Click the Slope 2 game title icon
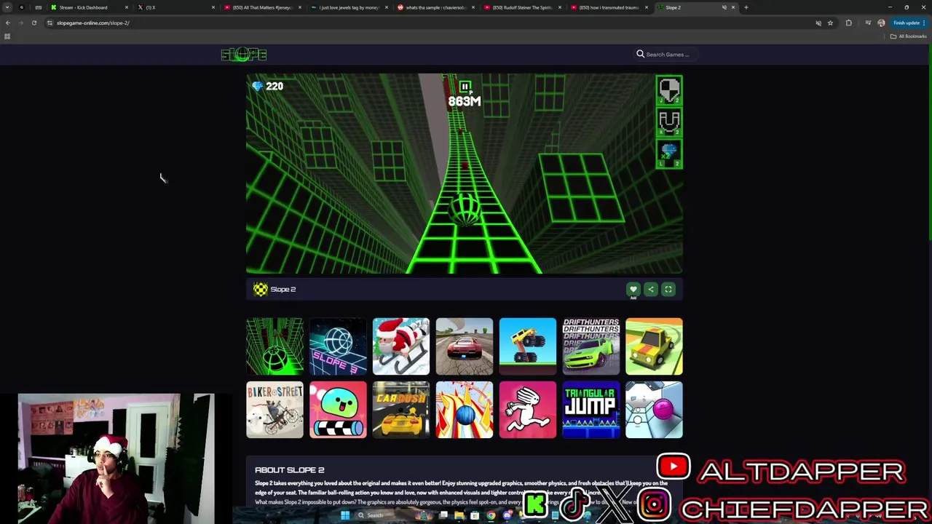The height and width of the screenshot is (524, 932). click(x=260, y=290)
